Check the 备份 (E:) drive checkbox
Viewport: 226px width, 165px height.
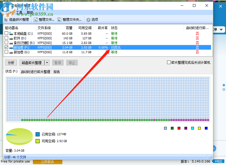point(6,43)
